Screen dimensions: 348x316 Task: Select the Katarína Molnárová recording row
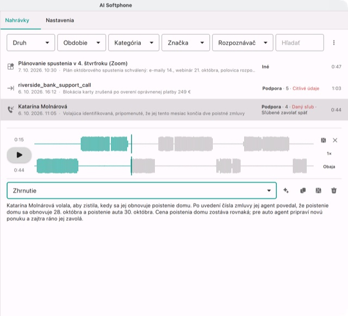click(174, 110)
